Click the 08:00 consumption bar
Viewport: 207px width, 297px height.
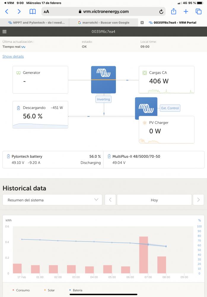[x=162, y=265]
